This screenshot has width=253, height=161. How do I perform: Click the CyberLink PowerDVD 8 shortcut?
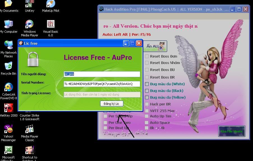(x=8, y=87)
